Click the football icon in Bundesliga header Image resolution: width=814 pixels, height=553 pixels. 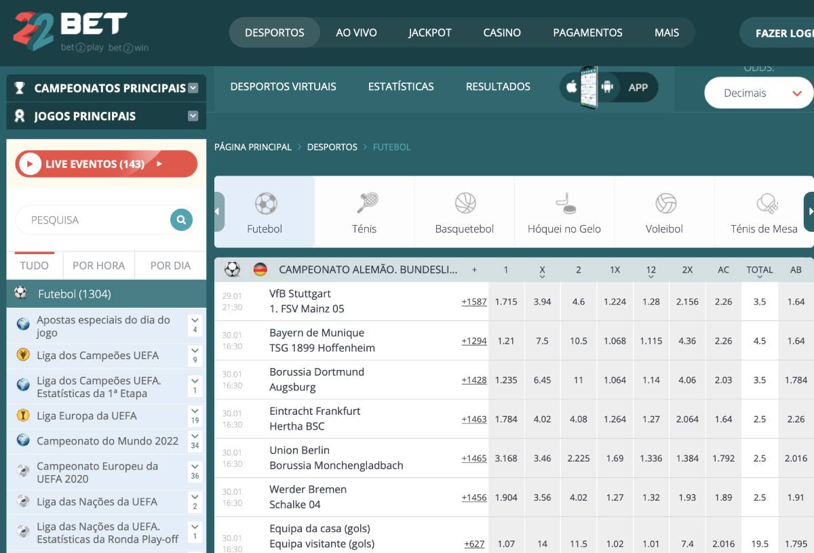(x=232, y=270)
